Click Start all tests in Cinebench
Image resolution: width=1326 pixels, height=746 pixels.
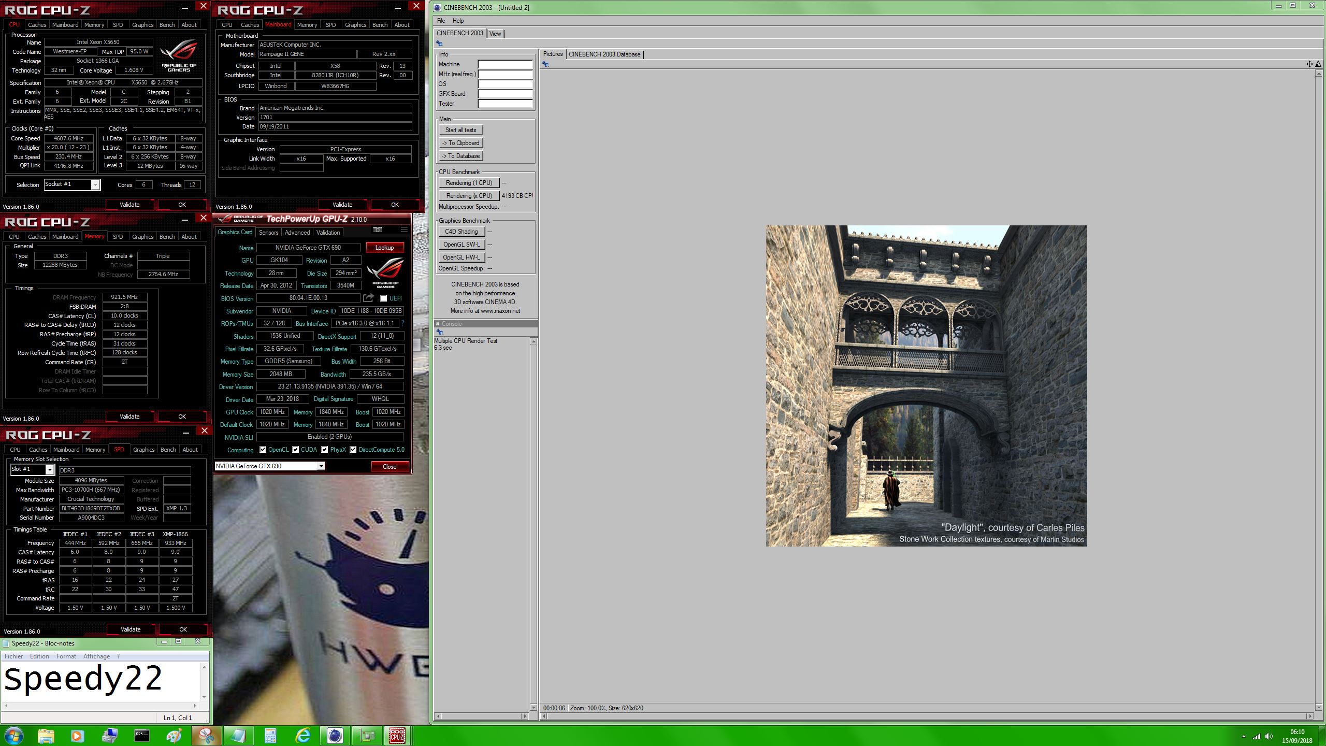pos(460,130)
